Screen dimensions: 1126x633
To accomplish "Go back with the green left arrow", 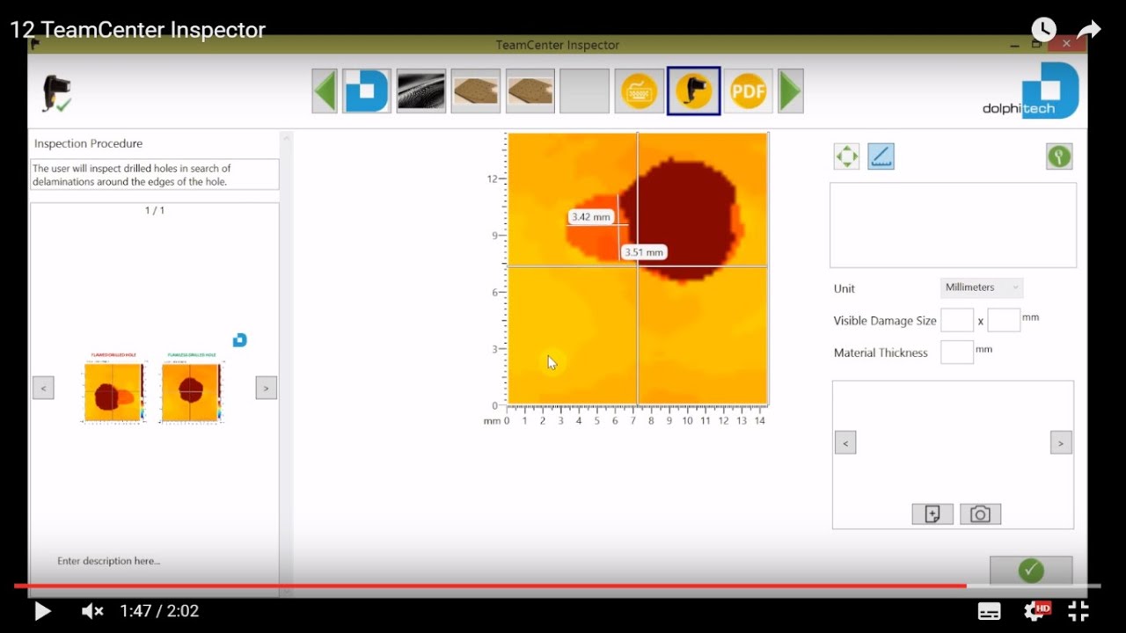I will click(x=325, y=91).
